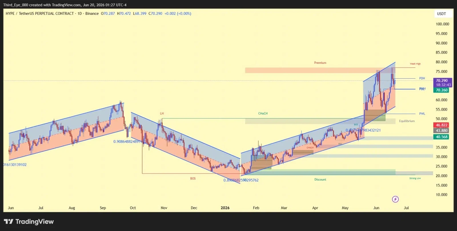This screenshot has height=231, width=457.
Task: Click the PWL level label
Action: (x=422, y=114)
